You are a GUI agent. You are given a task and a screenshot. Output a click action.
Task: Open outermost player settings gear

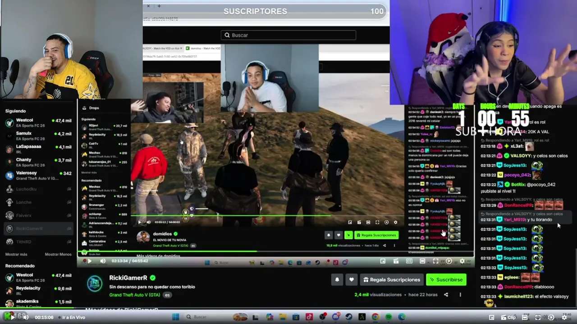[564, 317]
